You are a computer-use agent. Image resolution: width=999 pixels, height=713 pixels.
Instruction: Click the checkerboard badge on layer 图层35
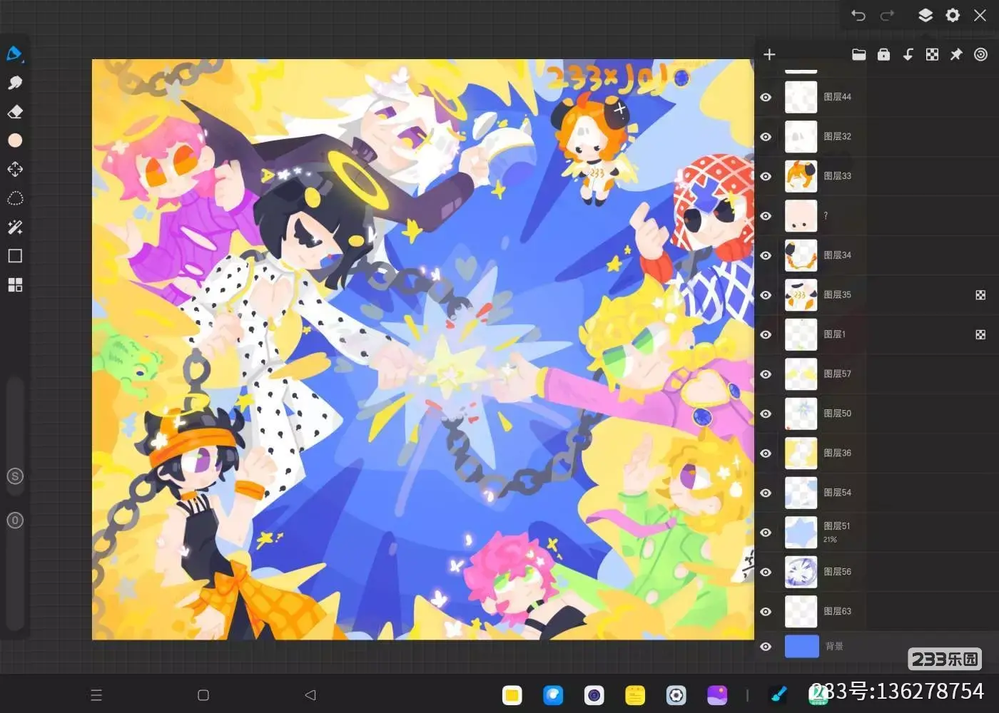pos(980,295)
